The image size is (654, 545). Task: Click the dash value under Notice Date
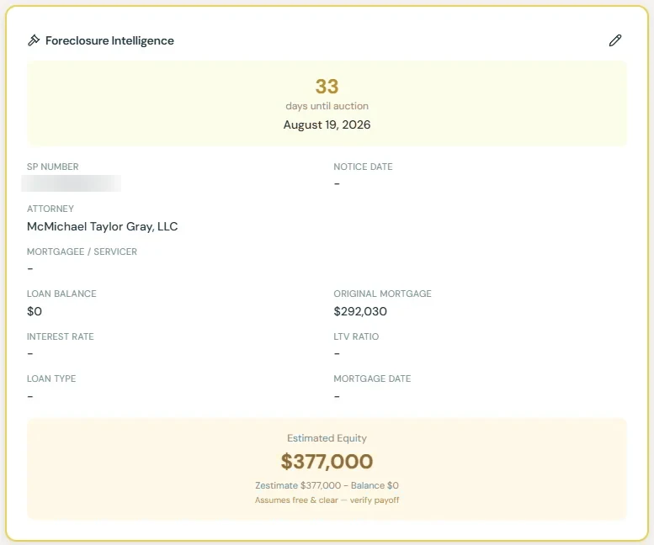(337, 183)
